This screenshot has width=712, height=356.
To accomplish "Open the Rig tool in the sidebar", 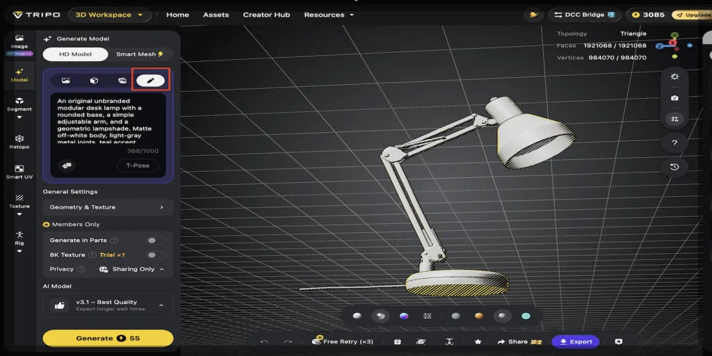I will pyautogui.click(x=19, y=238).
